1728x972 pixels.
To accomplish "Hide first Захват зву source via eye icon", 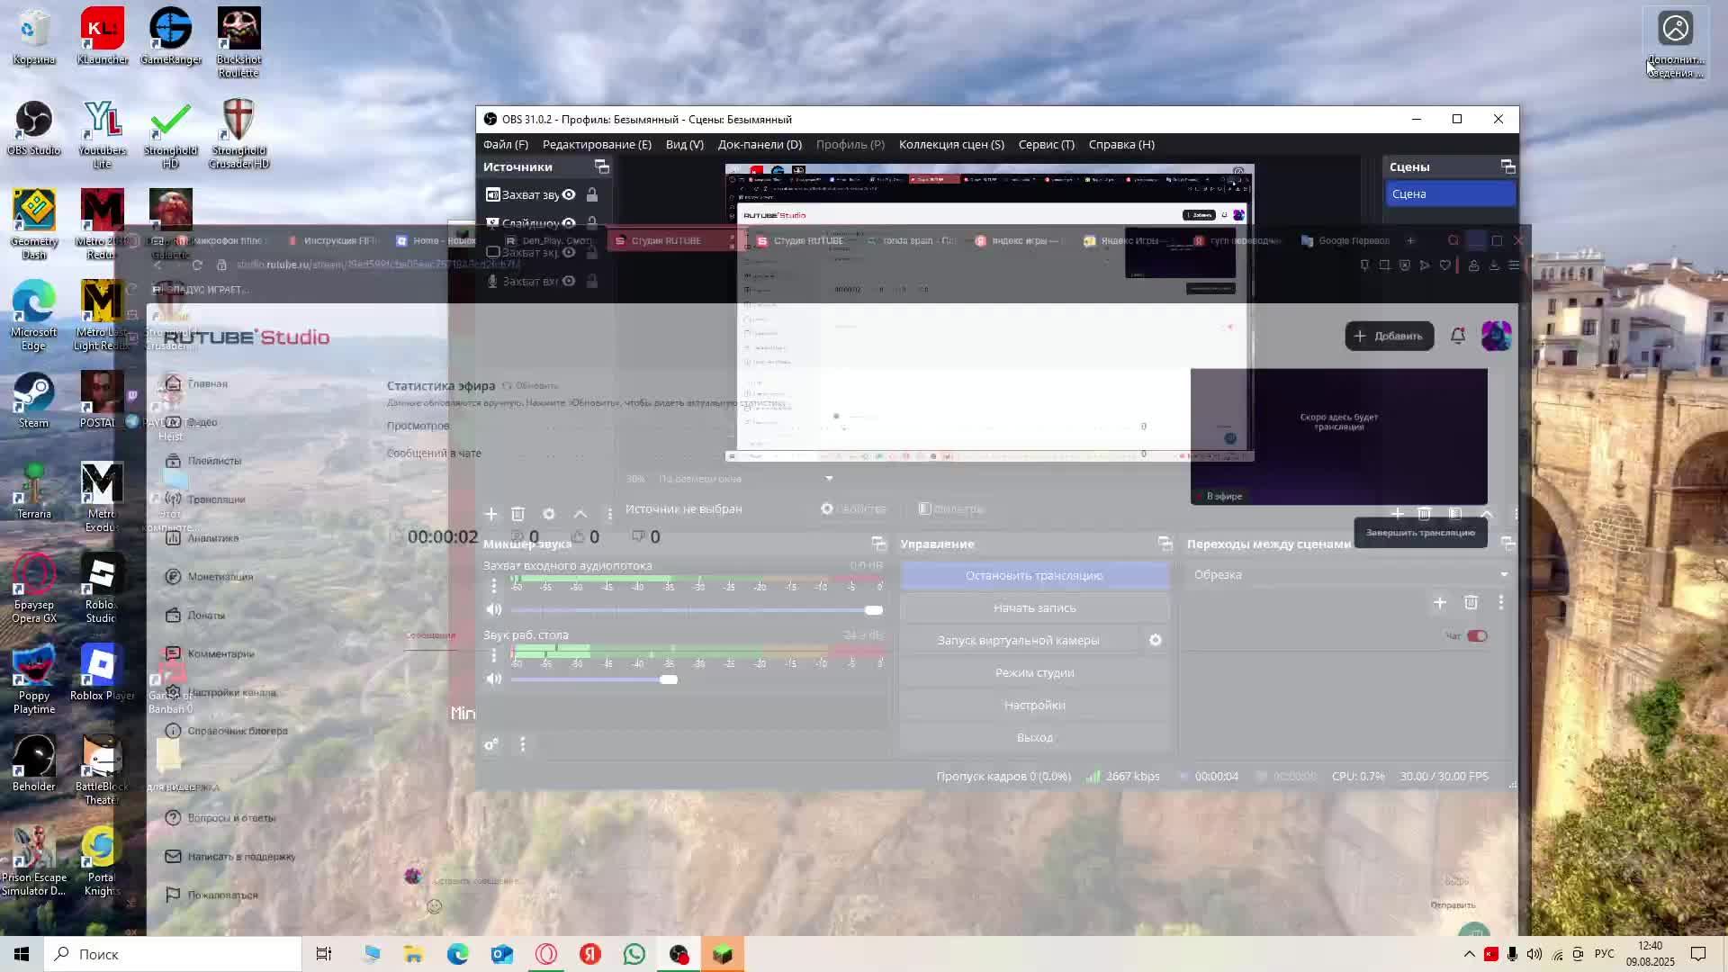I will click(569, 194).
